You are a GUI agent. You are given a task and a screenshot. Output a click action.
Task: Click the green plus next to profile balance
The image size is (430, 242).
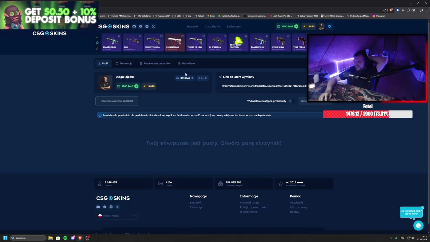[x=136, y=86]
